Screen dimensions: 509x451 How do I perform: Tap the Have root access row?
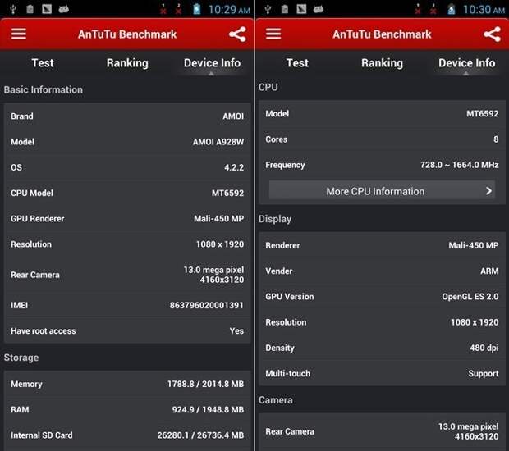(127, 331)
